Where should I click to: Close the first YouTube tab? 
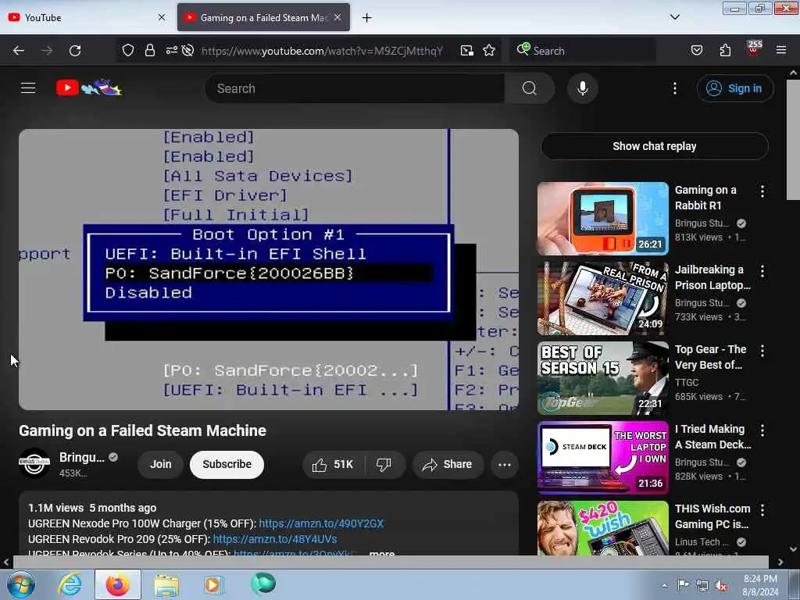tap(161, 17)
